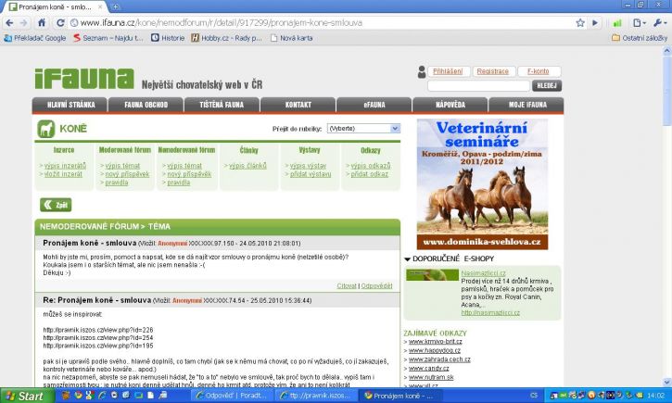672x403 pixels.
Task: Open the Seznam bookmark
Action: click(x=108, y=38)
